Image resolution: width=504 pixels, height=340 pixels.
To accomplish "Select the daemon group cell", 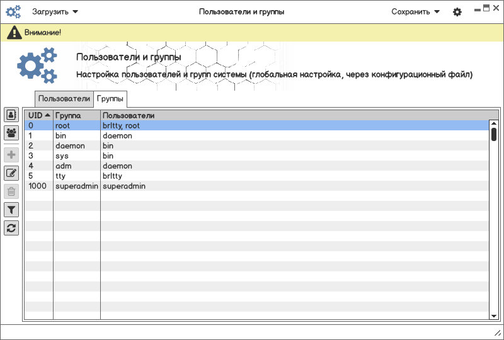I will click(77, 145).
